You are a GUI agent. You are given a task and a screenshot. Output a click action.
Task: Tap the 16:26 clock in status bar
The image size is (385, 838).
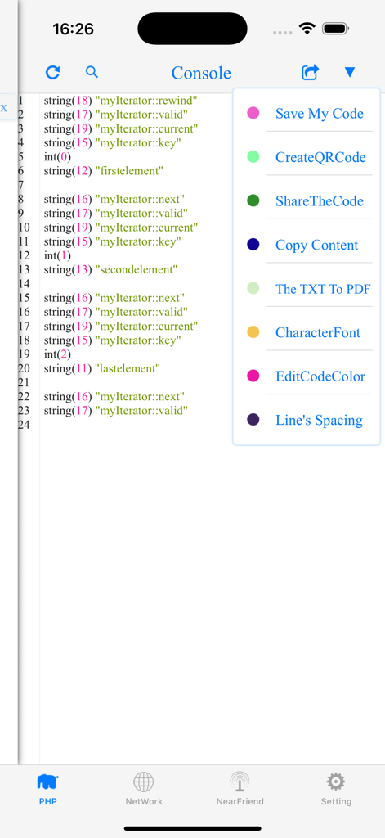click(73, 29)
